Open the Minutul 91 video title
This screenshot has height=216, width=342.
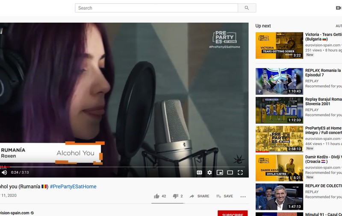pos(324,214)
